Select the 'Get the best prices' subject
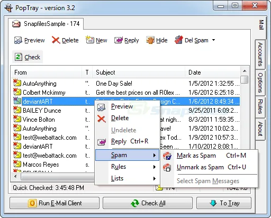Image resolution: width=271 pixels, height=218 pixels. pos(138,93)
